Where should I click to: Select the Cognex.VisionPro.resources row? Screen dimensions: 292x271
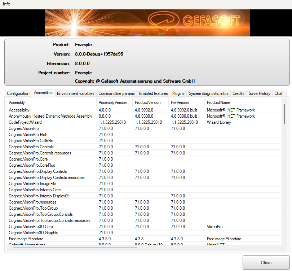(144, 202)
